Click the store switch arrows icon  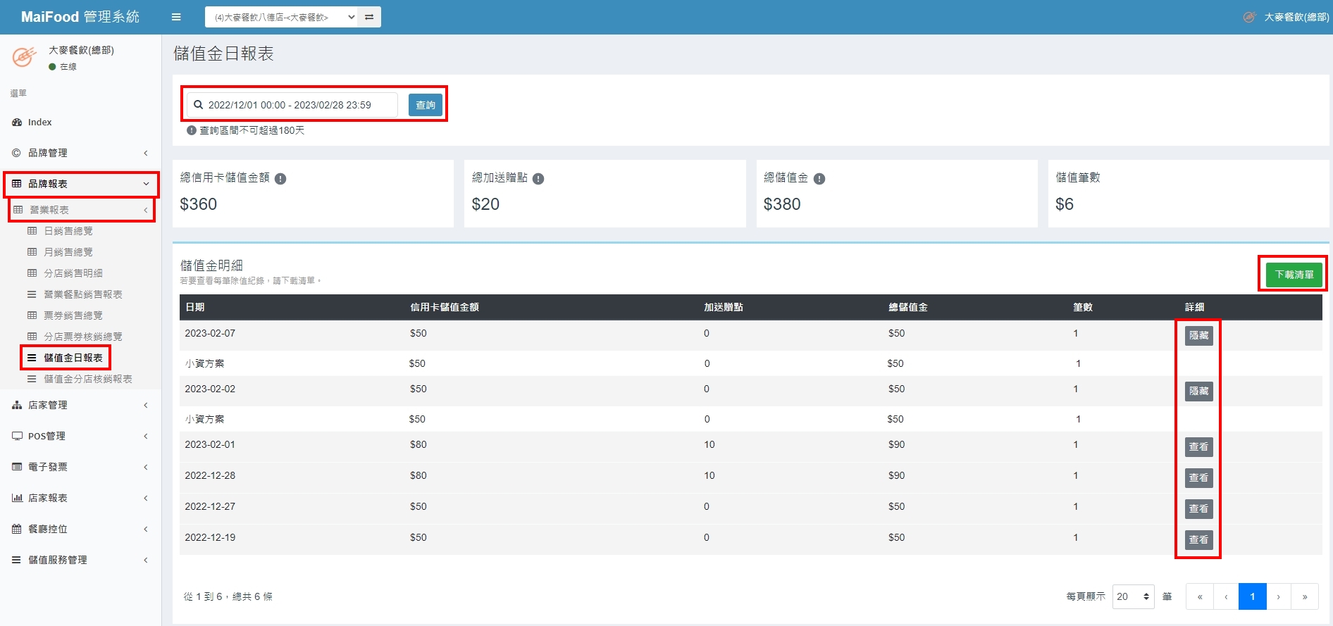coord(369,17)
